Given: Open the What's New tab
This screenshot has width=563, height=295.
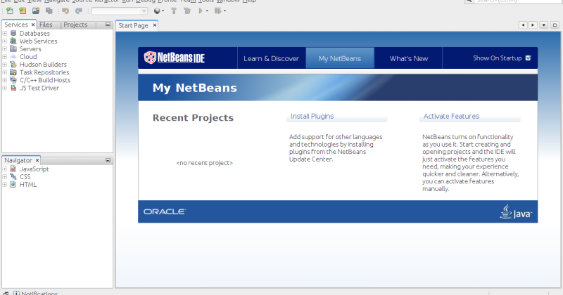Looking at the screenshot, I should [409, 58].
